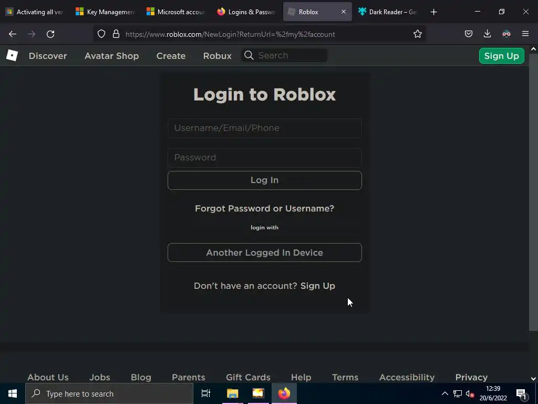Focus the Password field
This screenshot has width=538, height=404.
point(265,158)
